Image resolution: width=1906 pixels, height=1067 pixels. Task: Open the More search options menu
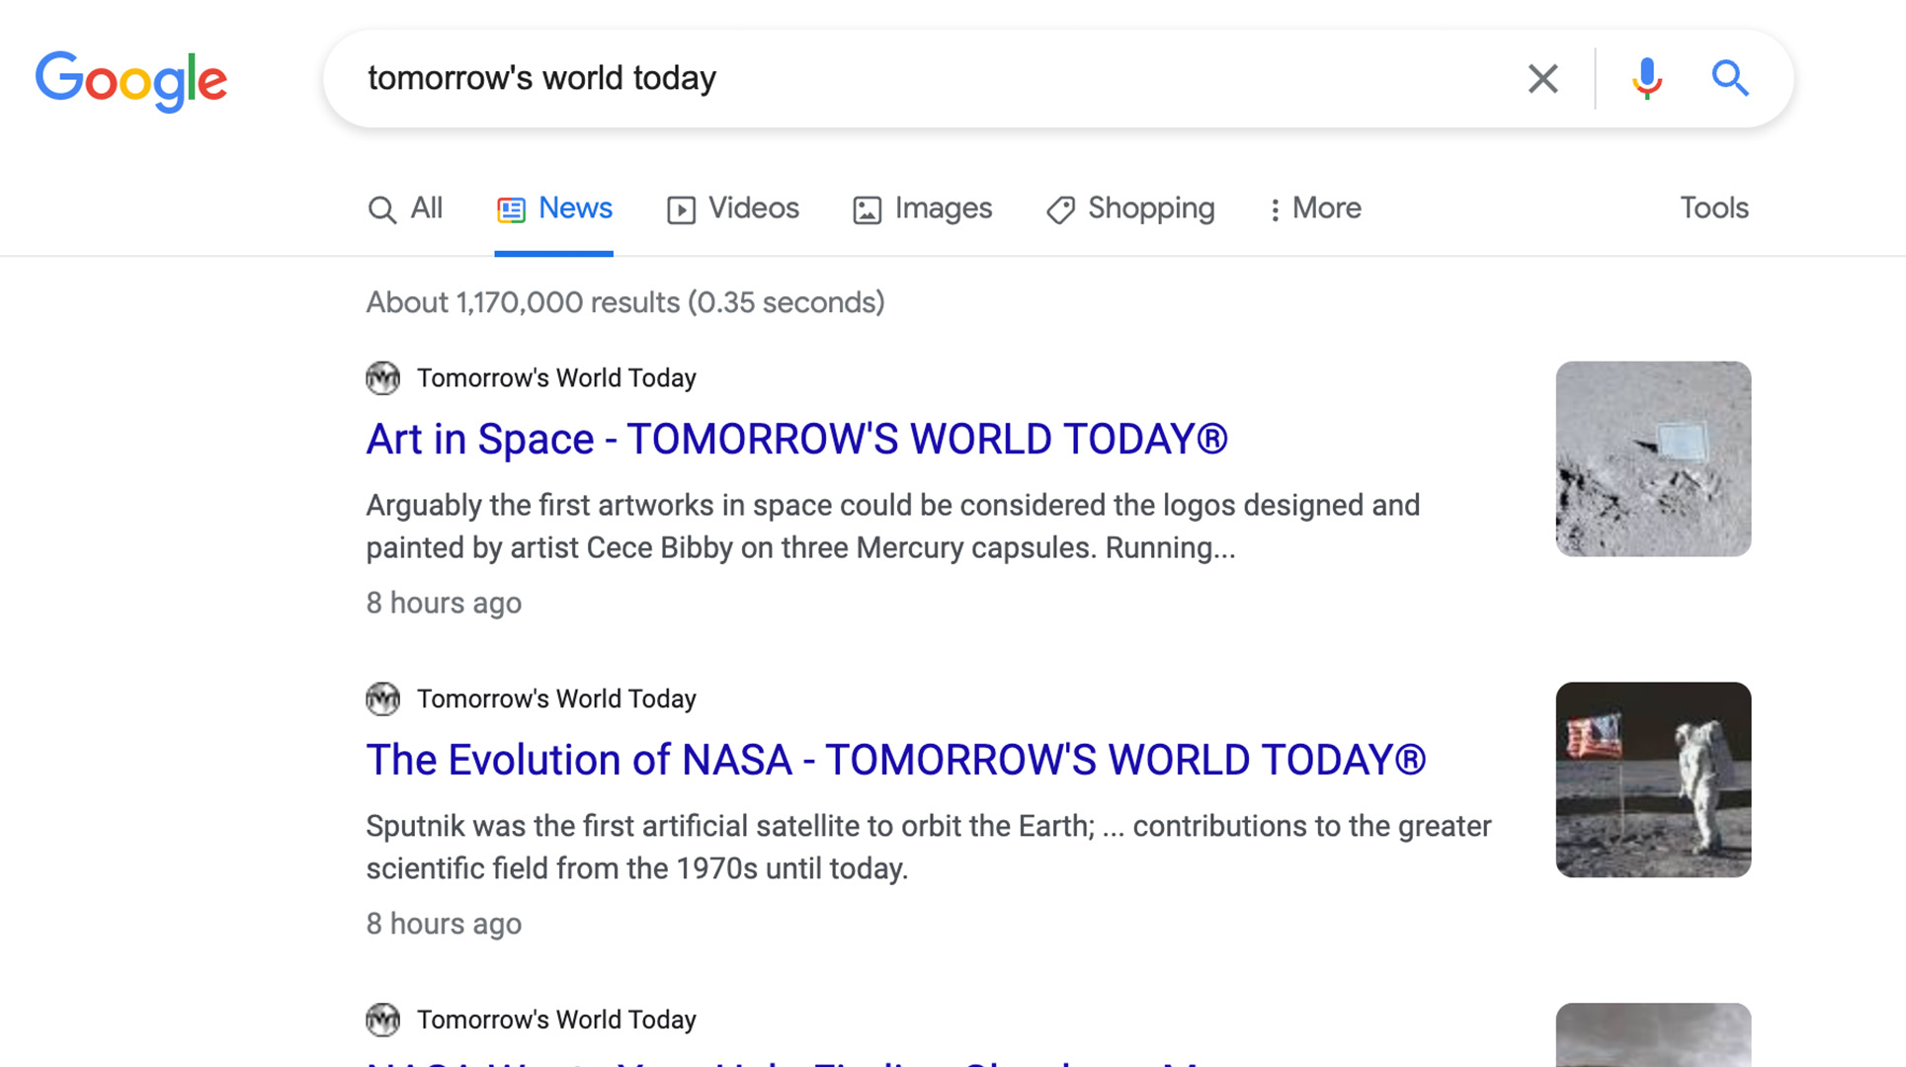point(1314,208)
